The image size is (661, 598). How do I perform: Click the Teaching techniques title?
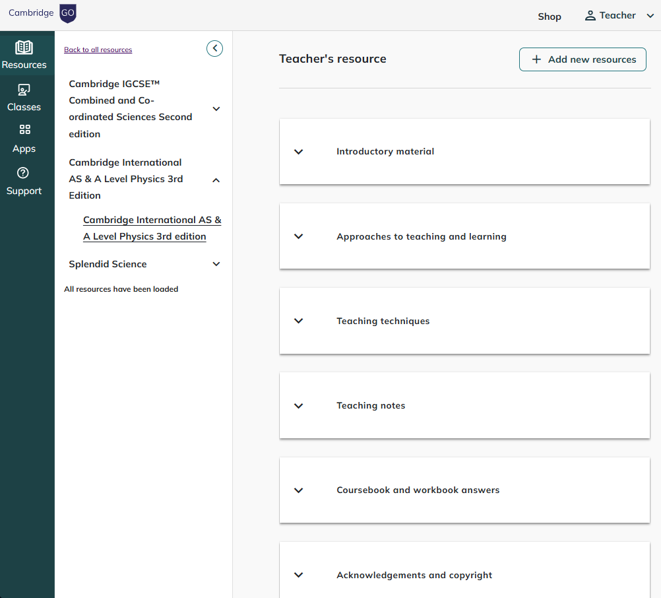(x=383, y=321)
